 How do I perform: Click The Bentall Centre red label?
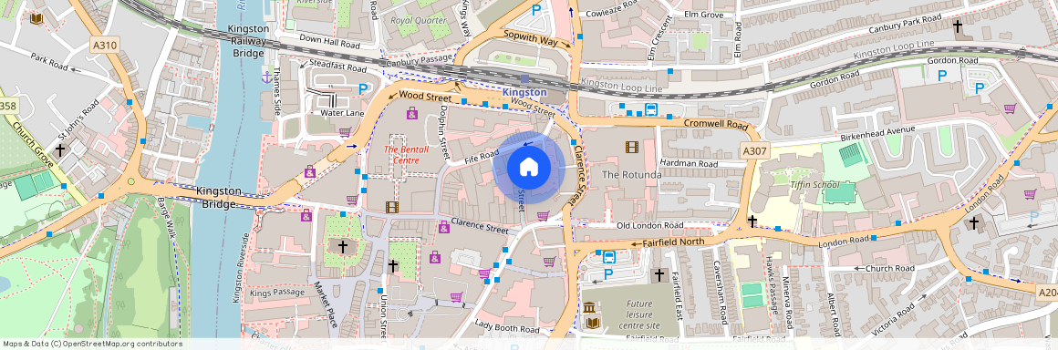tap(406, 154)
